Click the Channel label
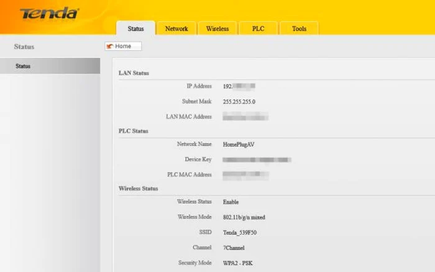This screenshot has height=272, width=435. [x=202, y=247]
